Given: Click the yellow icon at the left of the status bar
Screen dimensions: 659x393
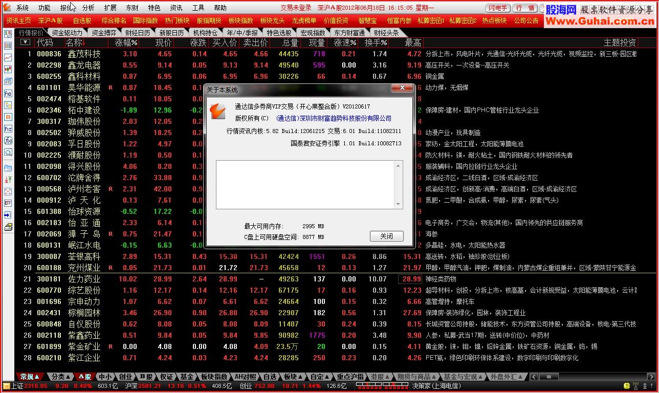Looking at the screenshot, I should pyautogui.click(x=6, y=386).
